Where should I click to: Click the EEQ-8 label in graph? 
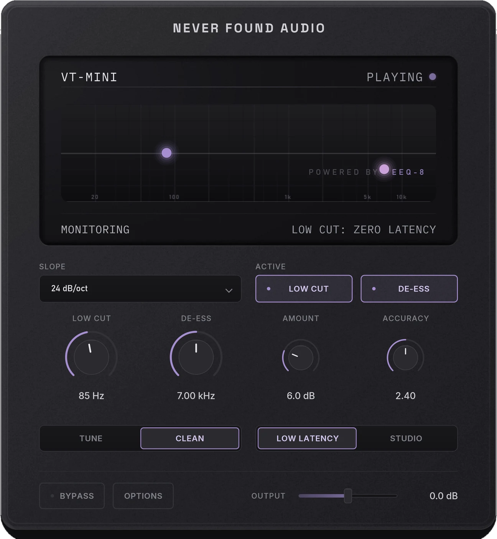(x=408, y=172)
